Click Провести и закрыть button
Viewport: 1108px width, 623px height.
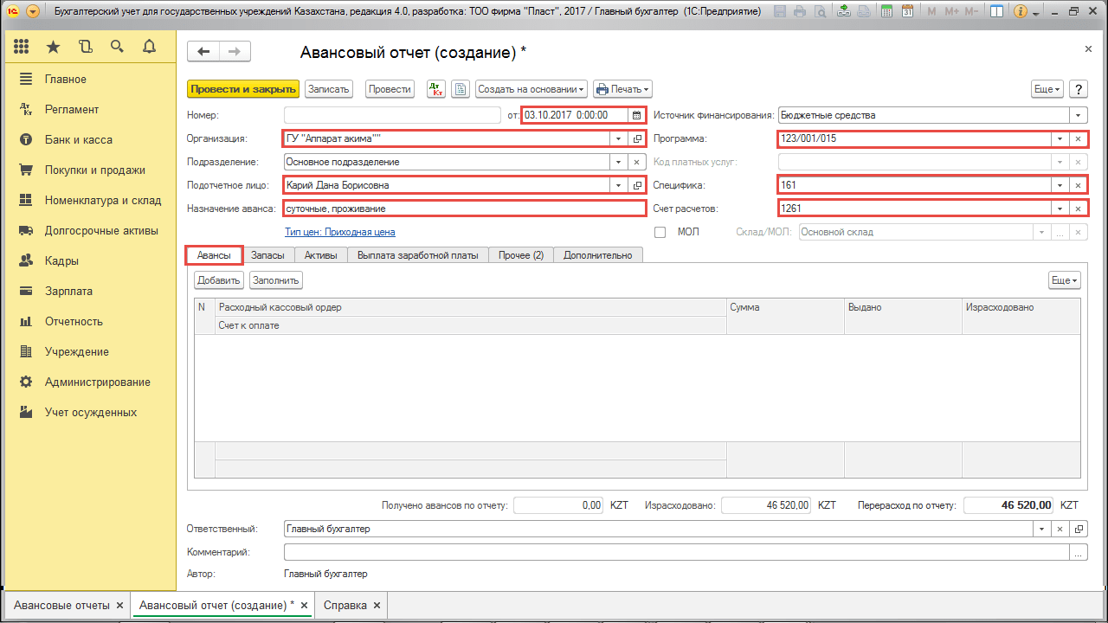point(242,89)
